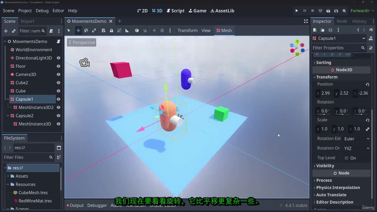Toggle distraction free mode icon
Image resolution: width=377 pixels, height=212 pixels.
(x=306, y=21)
